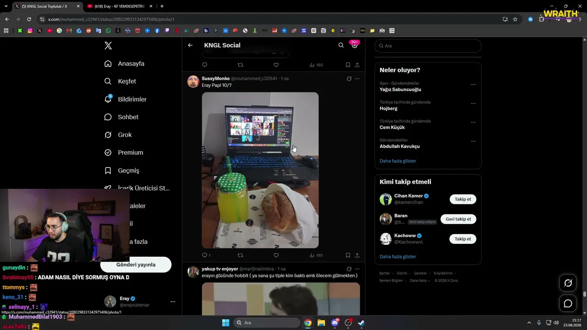This screenshot has height=330, width=587.
Task: Repost the SussyMonke post
Action: click(x=240, y=255)
